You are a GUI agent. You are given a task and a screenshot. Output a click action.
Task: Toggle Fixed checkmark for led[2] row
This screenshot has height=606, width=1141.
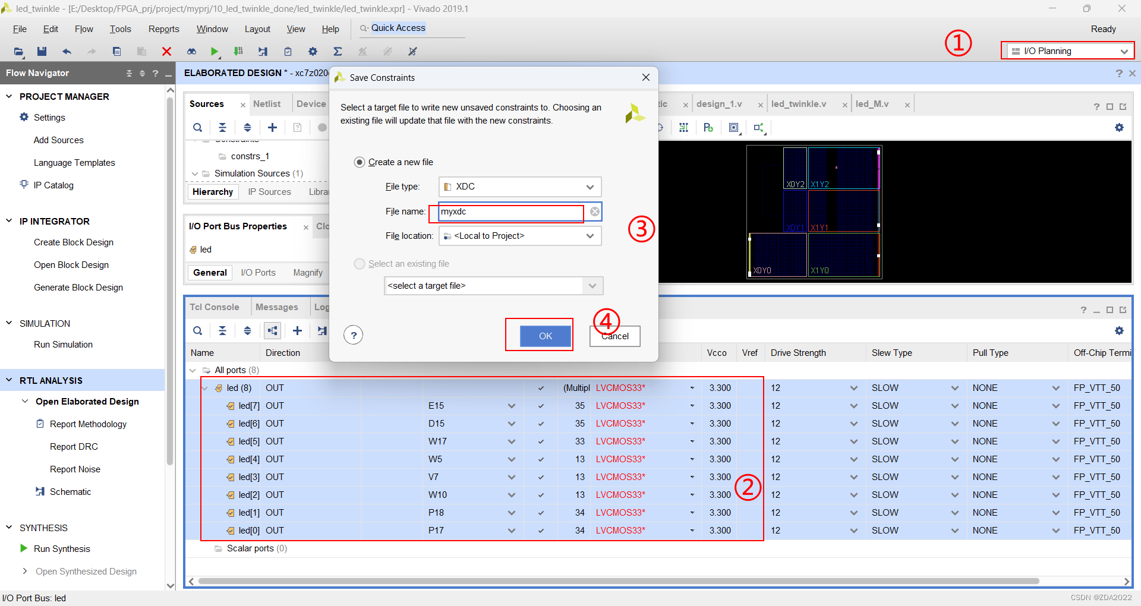541,495
